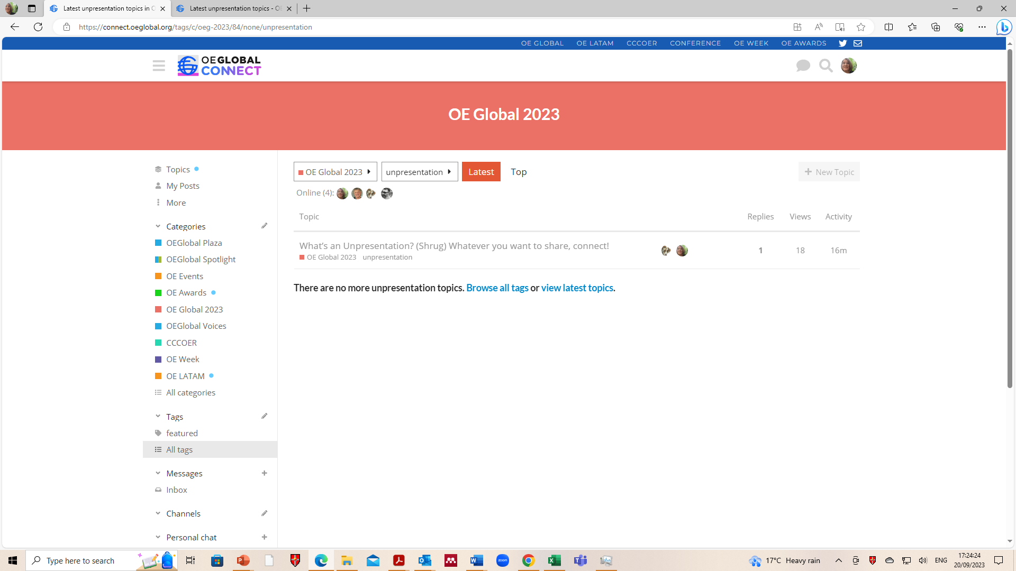Screen dimensions: 1016x571
Task: Go back in the browser
Action: point(14,27)
